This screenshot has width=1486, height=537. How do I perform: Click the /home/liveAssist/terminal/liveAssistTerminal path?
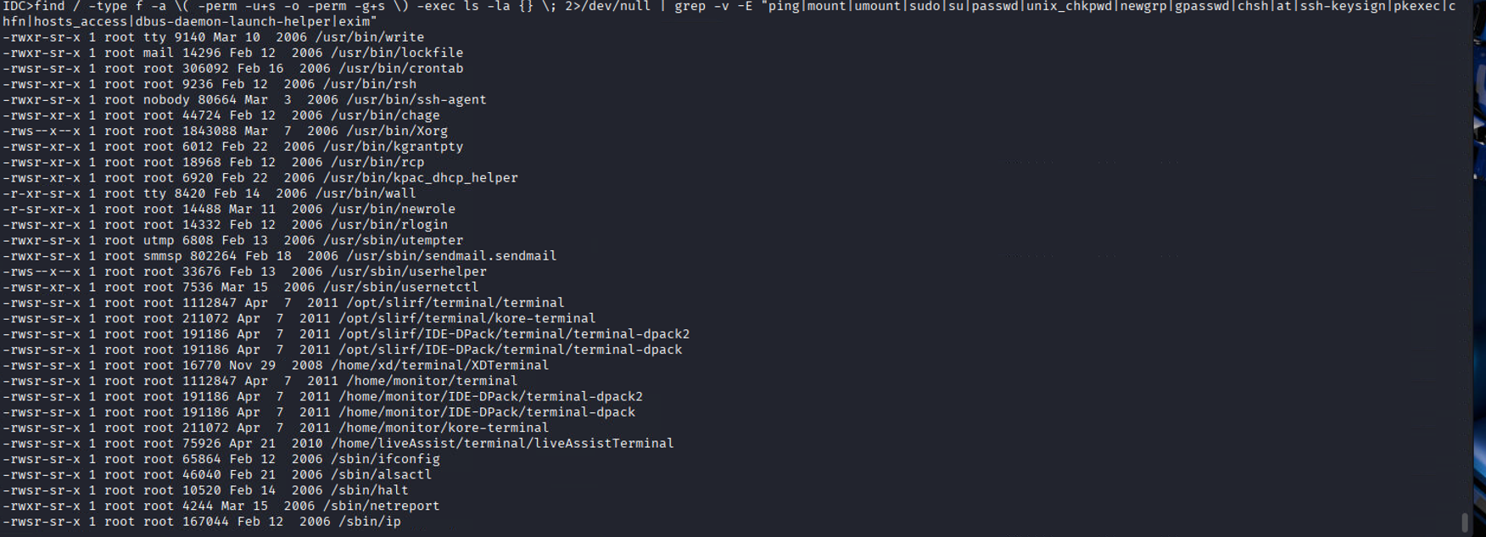pos(502,444)
